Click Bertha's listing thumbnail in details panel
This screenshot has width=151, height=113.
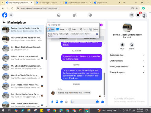[127, 27]
